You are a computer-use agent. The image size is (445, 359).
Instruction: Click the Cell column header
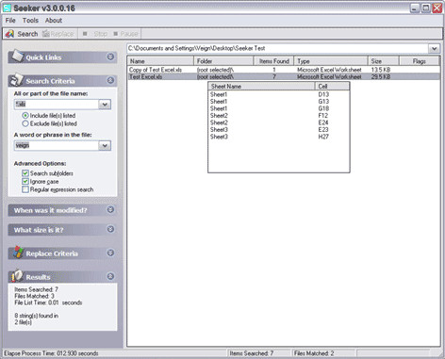(332, 87)
